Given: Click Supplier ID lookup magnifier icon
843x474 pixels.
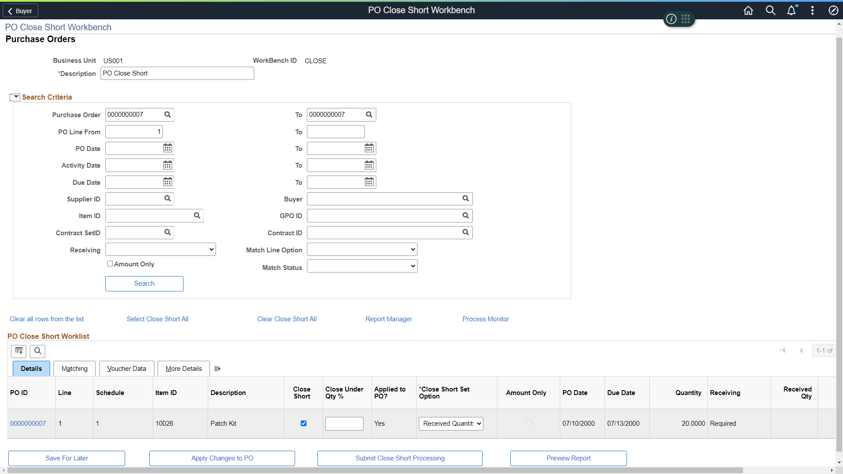Looking at the screenshot, I should coord(168,199).
